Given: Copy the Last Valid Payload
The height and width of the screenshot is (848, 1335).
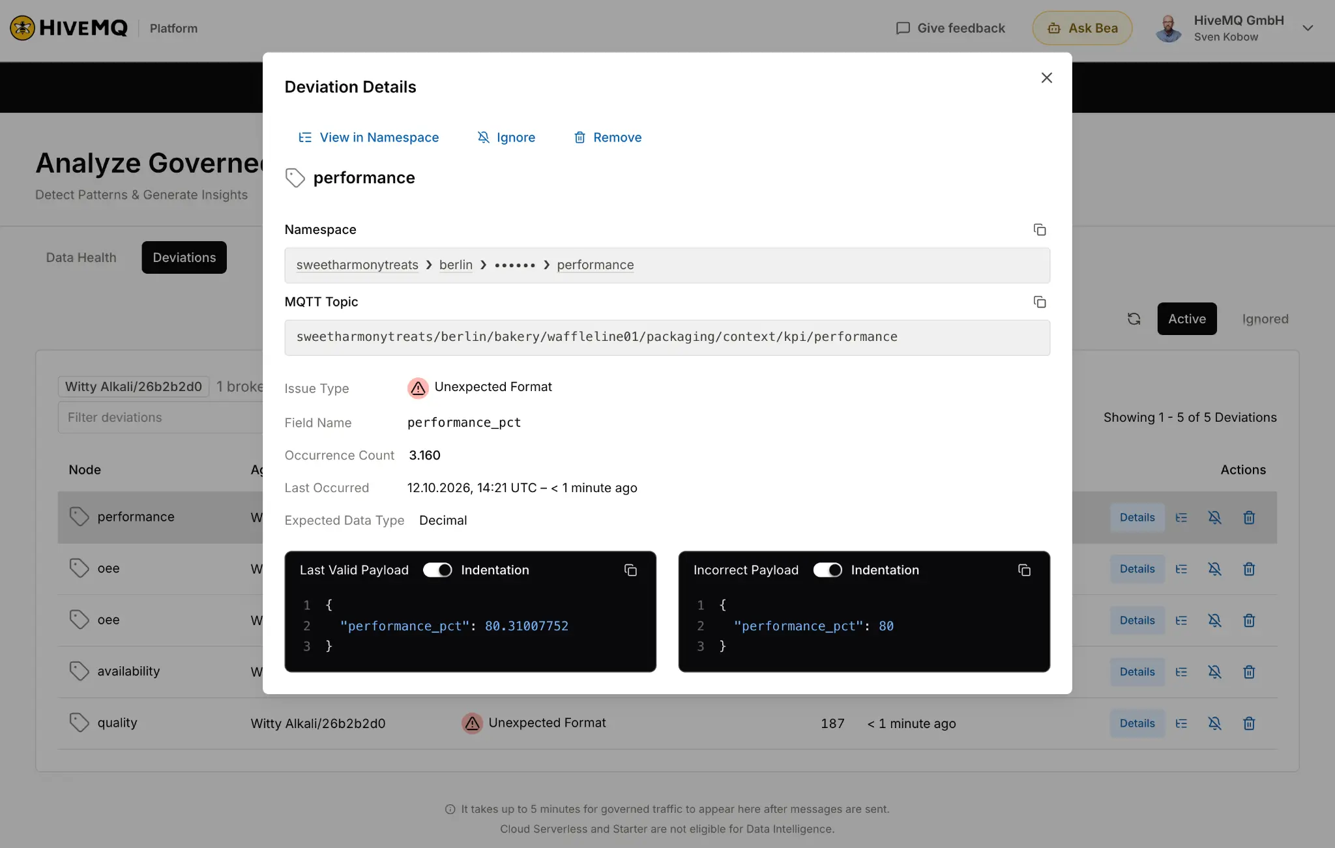Looking at the screenshot, I should (630, 570).
